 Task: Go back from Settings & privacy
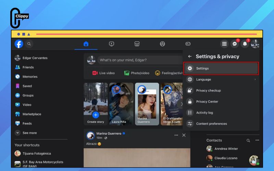coord(190,56)
